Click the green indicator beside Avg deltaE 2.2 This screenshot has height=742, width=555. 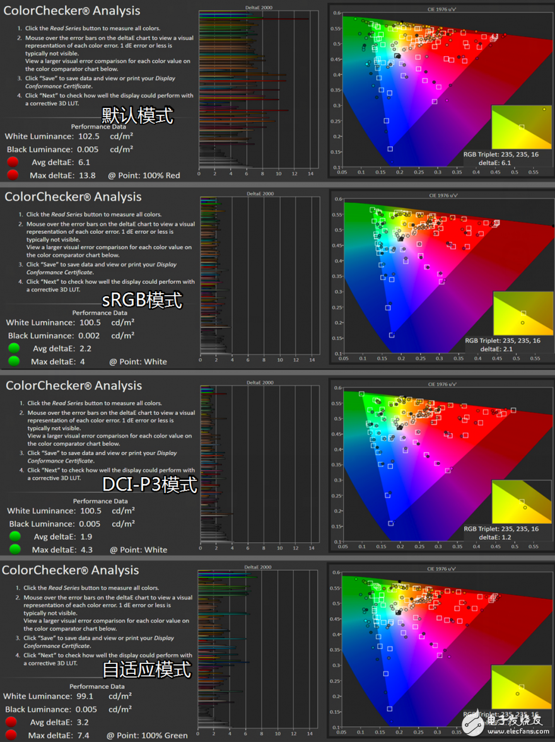pyautogui.click(x=13, y=348)
